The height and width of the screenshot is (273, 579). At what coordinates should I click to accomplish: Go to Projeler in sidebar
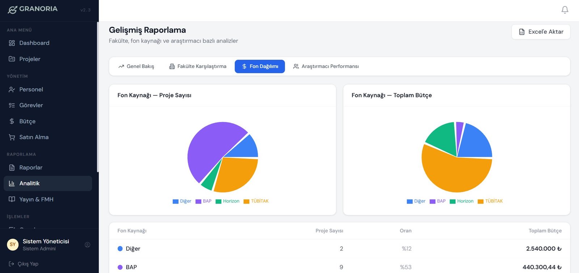[30, 59]
